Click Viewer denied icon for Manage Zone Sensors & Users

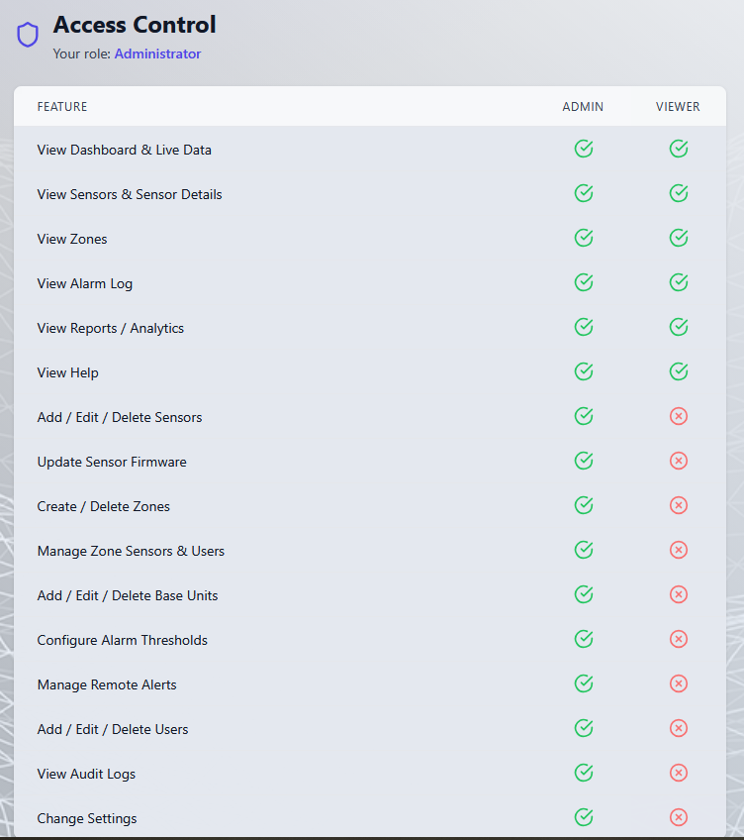coord(678,550)
